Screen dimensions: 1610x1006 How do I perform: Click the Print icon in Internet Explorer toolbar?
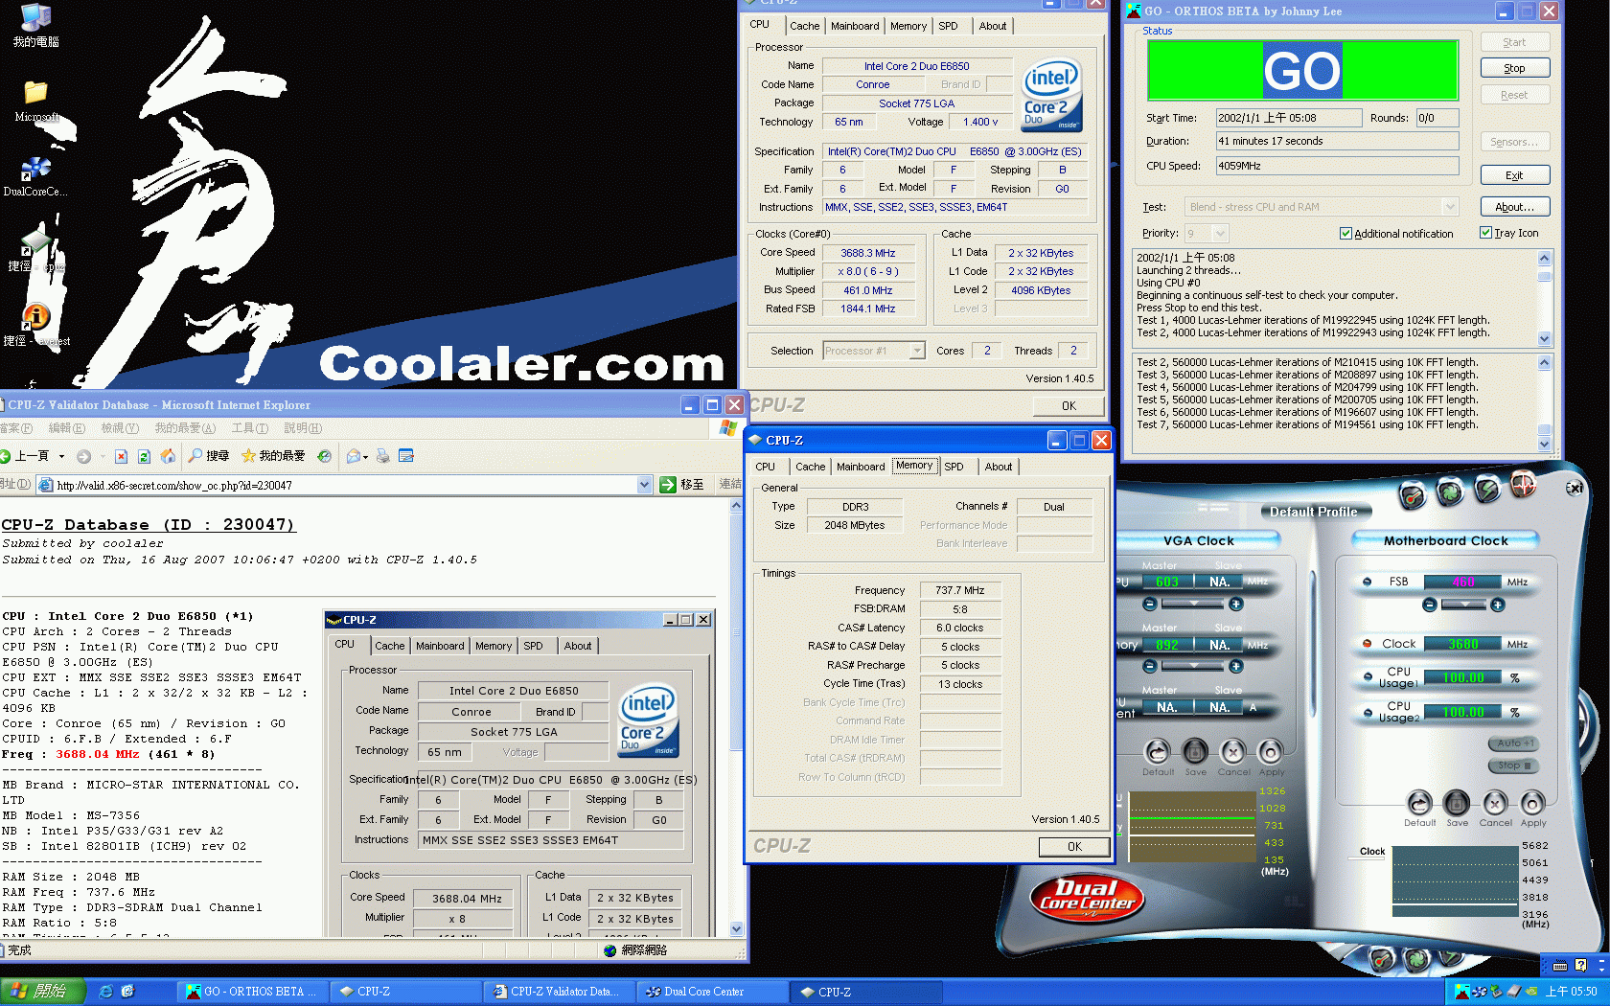(x=382, y=456)
